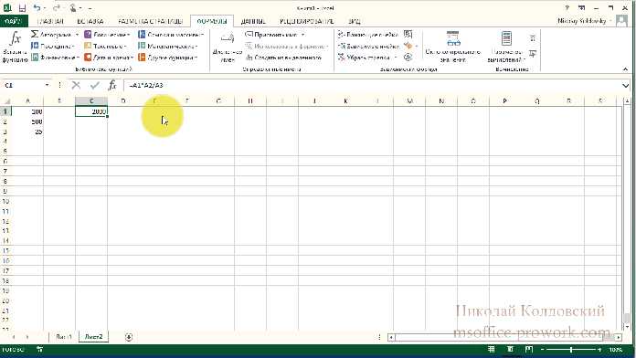Click the formula bar Cancel X icon
The height and width of the screenshot is (358, 636).
pos(76,85)
